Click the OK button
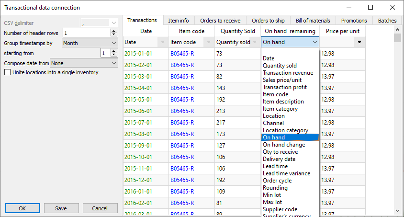This screenshot has width=404, height=217. click(x=22, y=208)
